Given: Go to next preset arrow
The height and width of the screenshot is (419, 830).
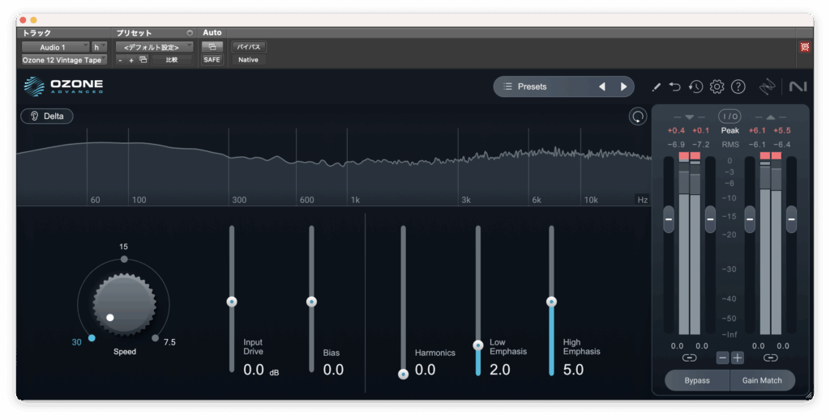Looking at the screenshot, I should 623,87.
